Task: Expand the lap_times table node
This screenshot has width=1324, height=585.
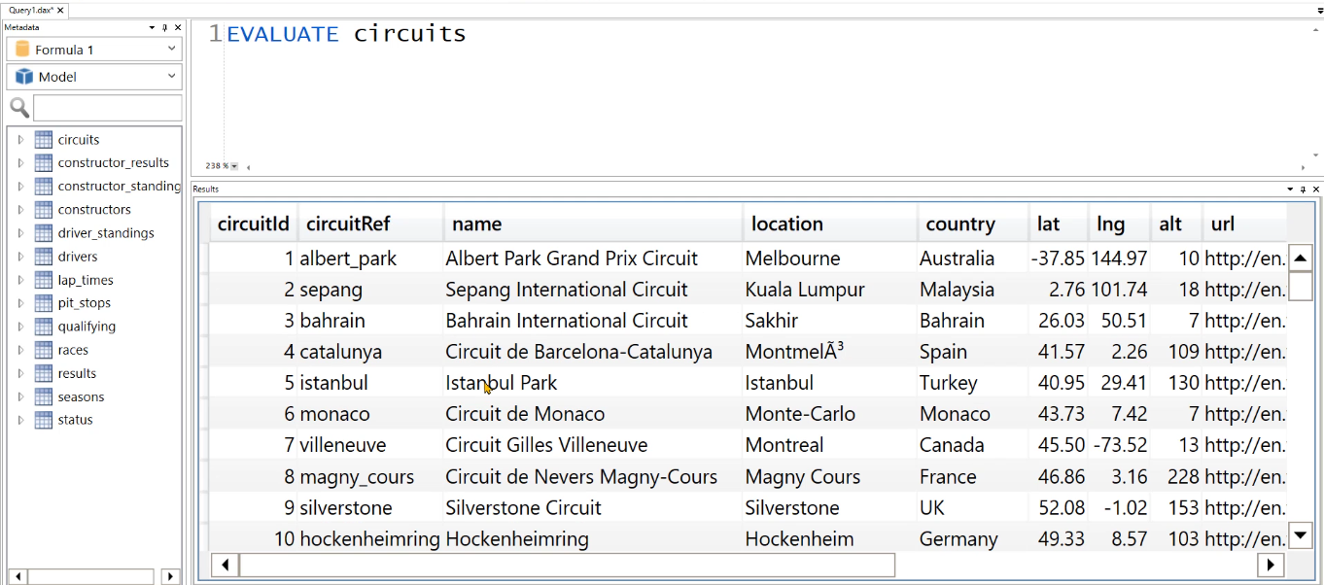Action: click(x=20, y=280)
